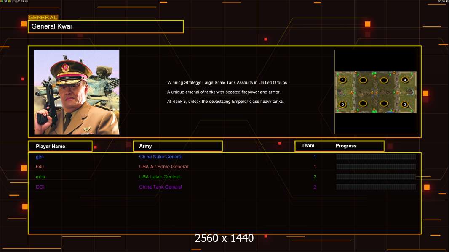
Task: Click the 'At Rank 3, unlock' line
Action: coord(225,101)
